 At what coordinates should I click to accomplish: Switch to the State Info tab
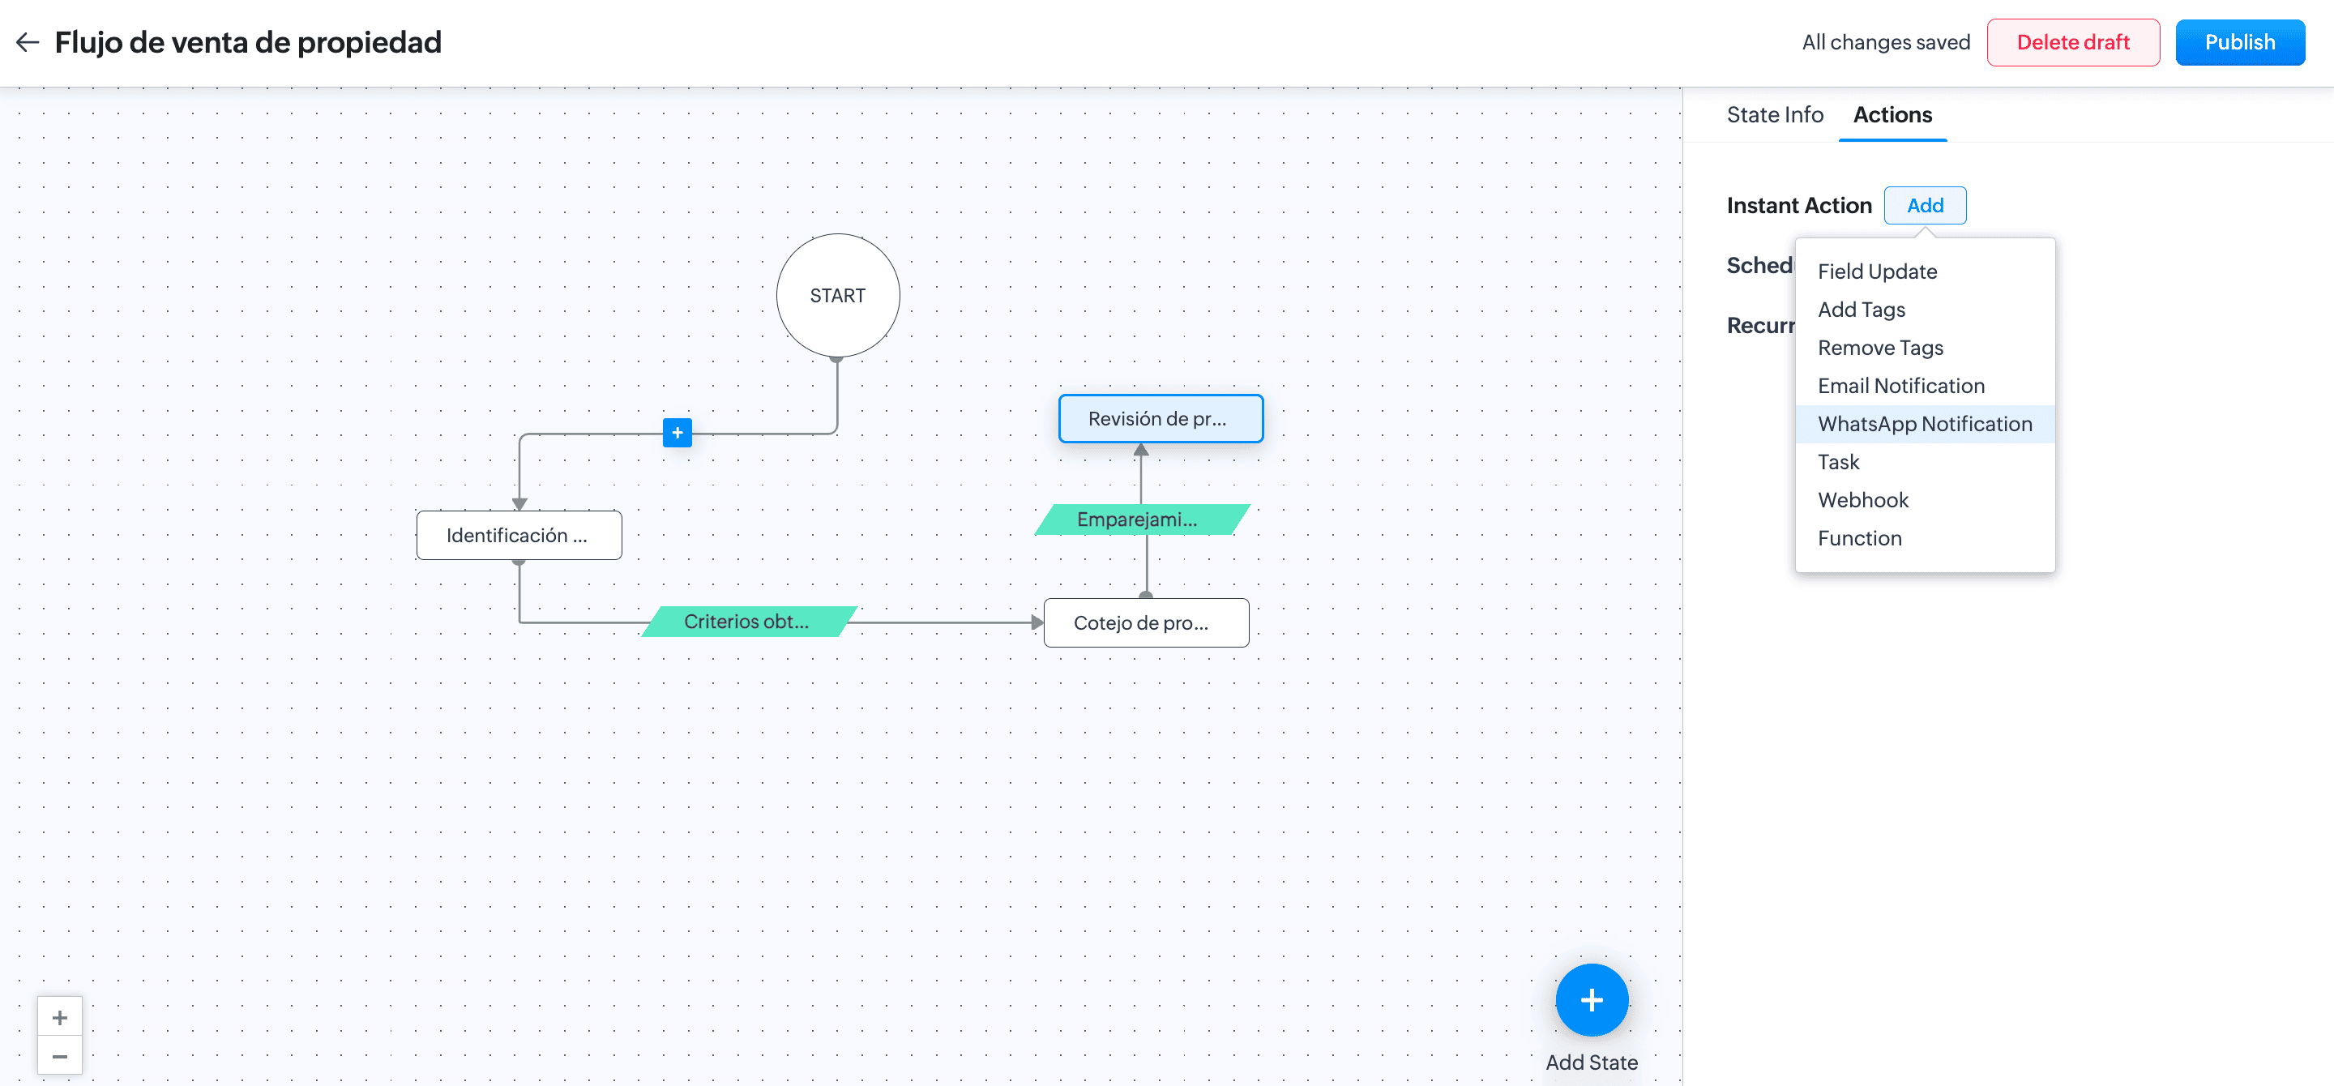pos(1774,115)
